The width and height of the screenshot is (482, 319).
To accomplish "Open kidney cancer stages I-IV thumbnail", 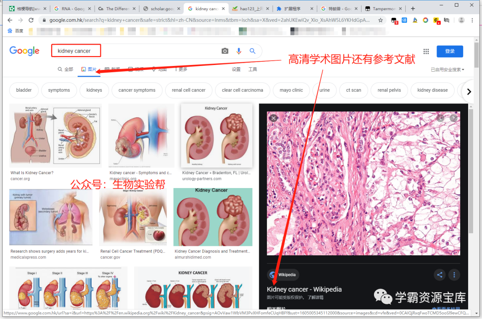I will pos(68,288).
